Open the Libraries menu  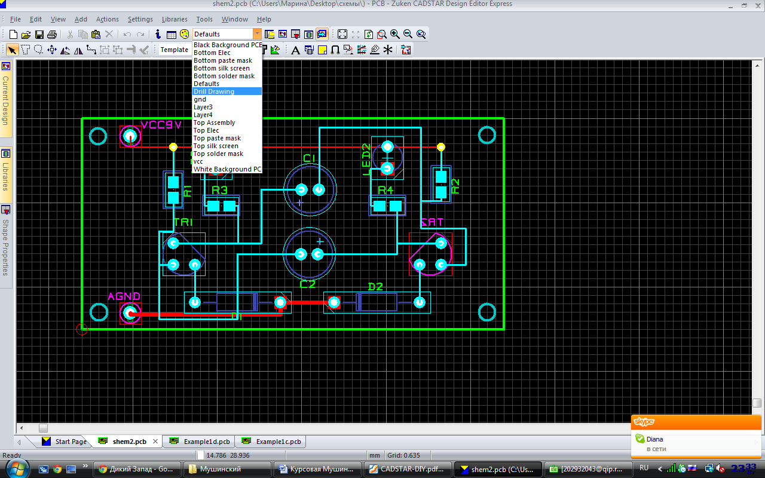(175, 19)
